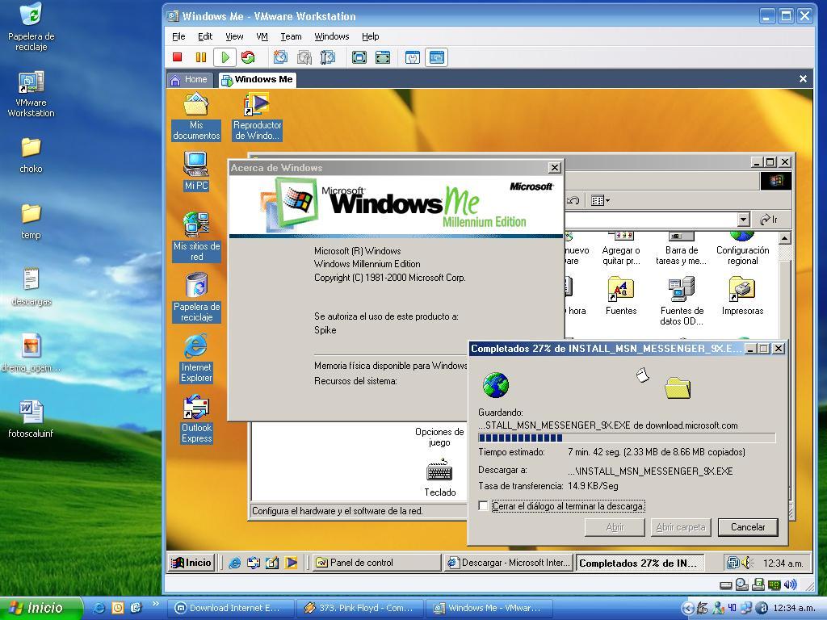Open the Teclado control panel item
The image size is (827, 620).
point(440,478)
